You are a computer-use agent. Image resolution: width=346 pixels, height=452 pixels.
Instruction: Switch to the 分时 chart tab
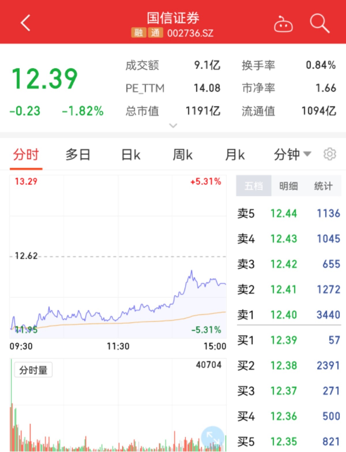point(26,155)
